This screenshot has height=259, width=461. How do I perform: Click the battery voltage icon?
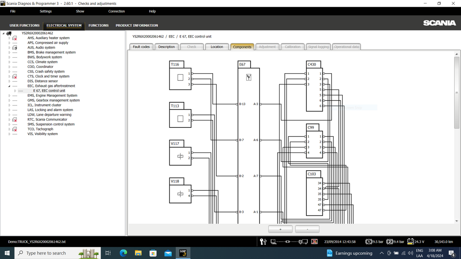coord(410,241)
